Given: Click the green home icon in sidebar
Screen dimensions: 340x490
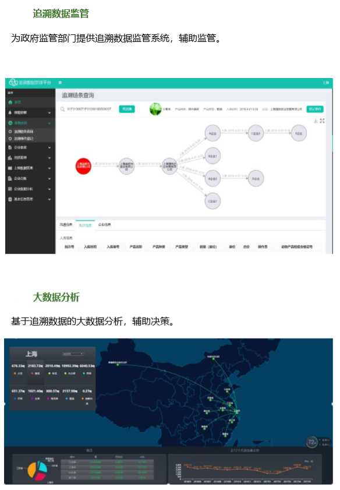Looking at the screenshot, I should pos(10,102).
